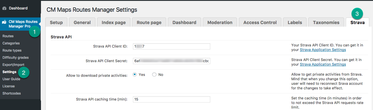Open Export/Import in the sidebar

[13, 65]
